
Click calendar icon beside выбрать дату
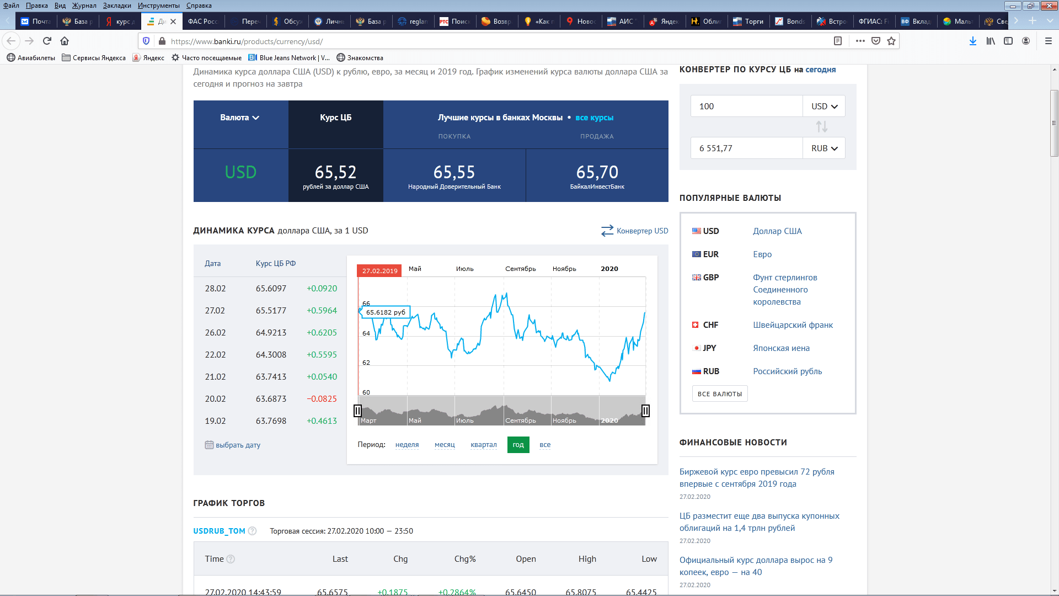209,445
